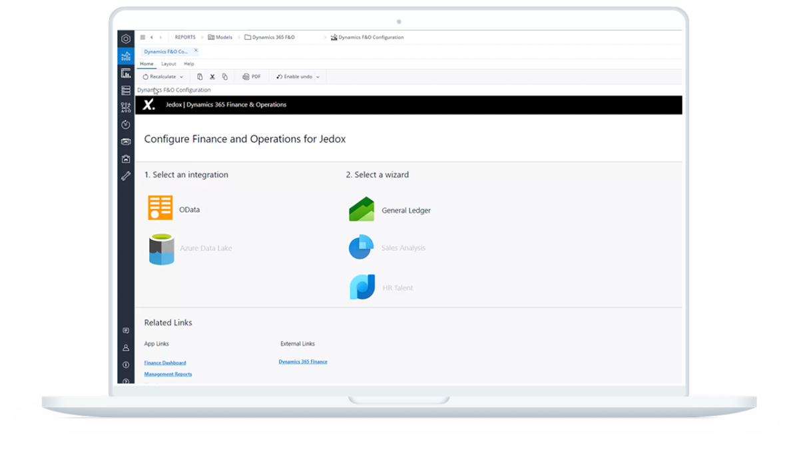Open the General Ledger wizard icon

(362, 210)
